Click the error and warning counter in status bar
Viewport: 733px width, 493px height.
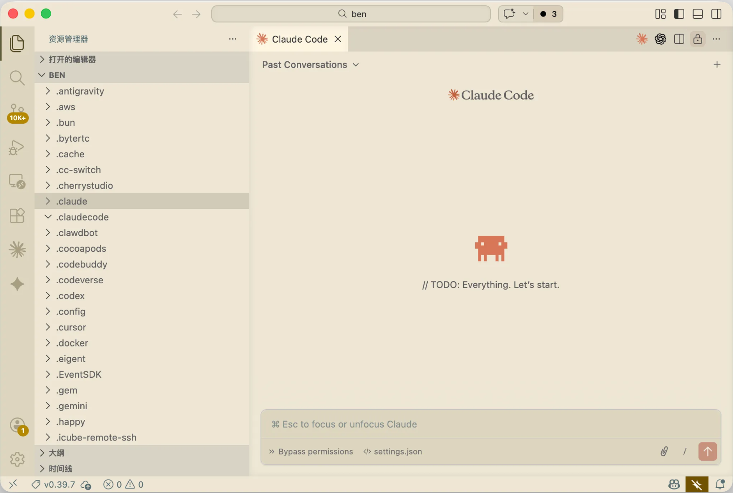point(123,484)
